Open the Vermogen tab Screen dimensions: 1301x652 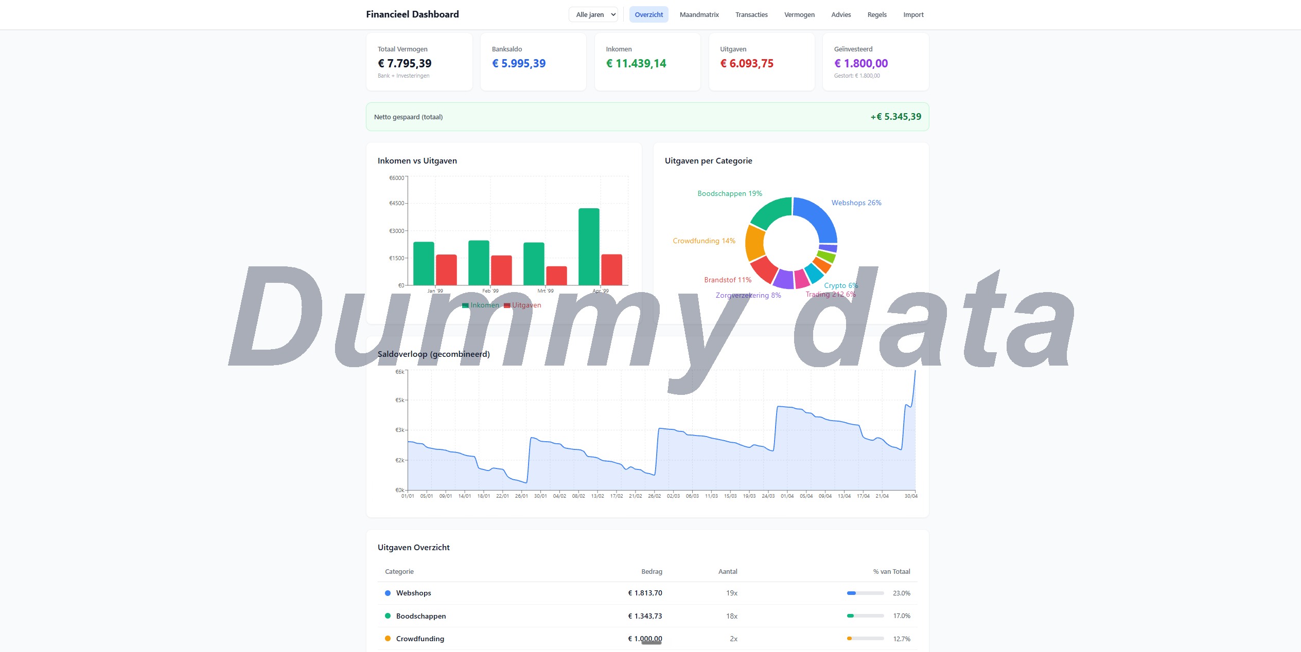pyautogui.click(x=799, y=14)
